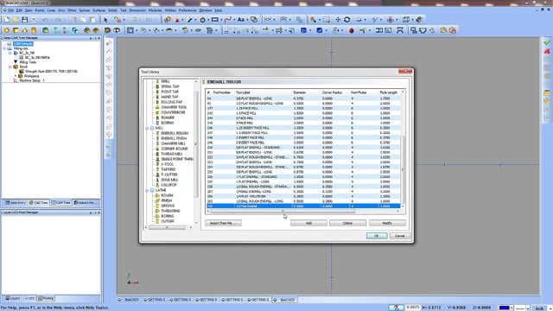The height and width of the screenshot is (311, 553).
Task: Select the Aa text tool
Action: coord(241,20)
